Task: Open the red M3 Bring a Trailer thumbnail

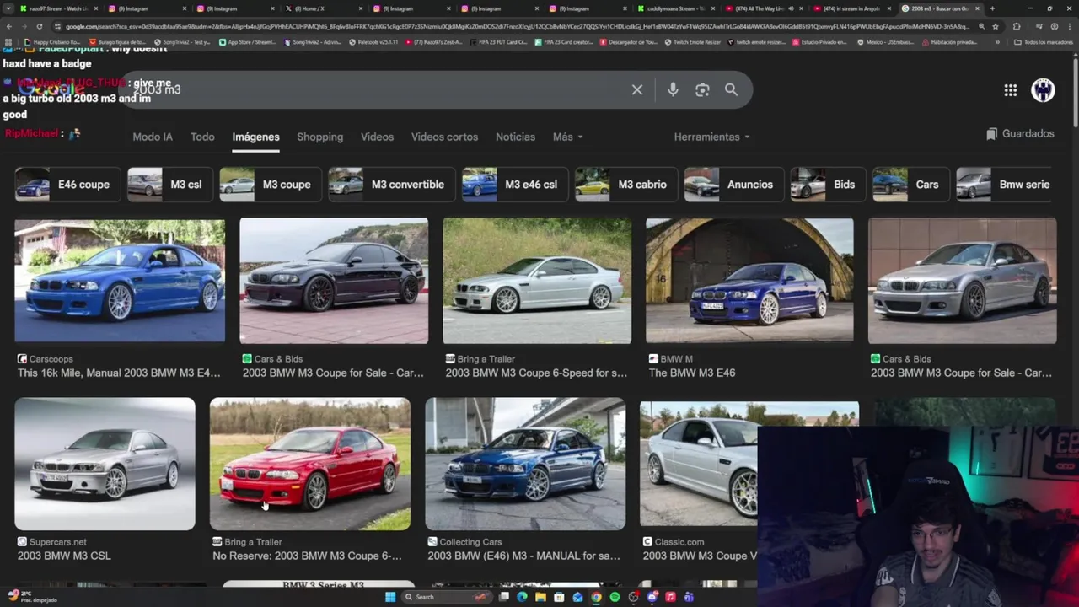Action: (310, 464)
